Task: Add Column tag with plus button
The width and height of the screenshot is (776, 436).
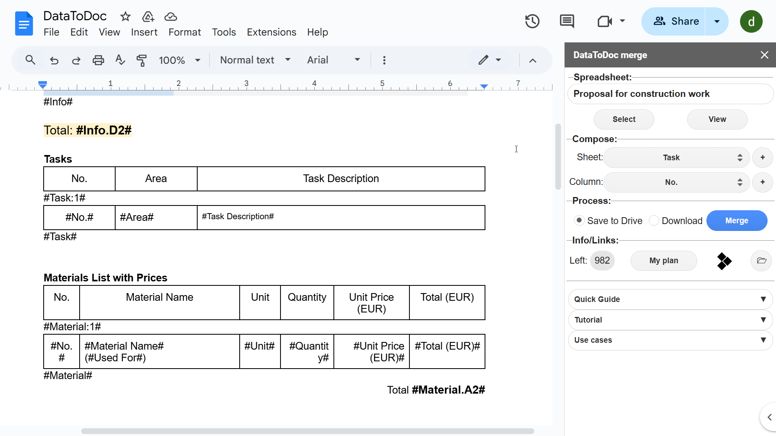Action: coord(763,182)
